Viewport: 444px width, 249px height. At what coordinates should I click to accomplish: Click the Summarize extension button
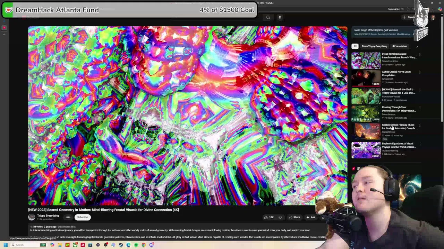tap(394, 9)
